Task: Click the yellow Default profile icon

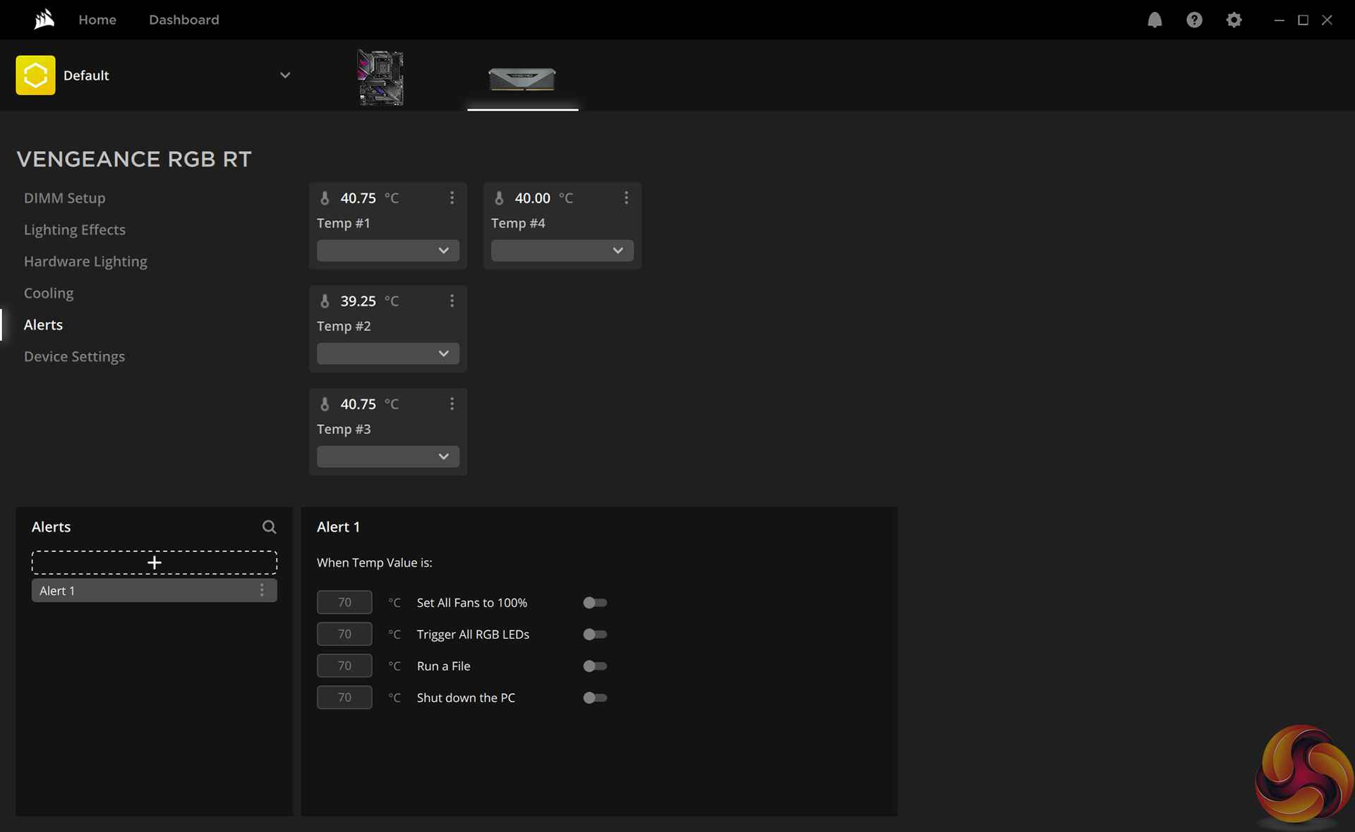Action: pyautogui.click(x=35, y=76)
